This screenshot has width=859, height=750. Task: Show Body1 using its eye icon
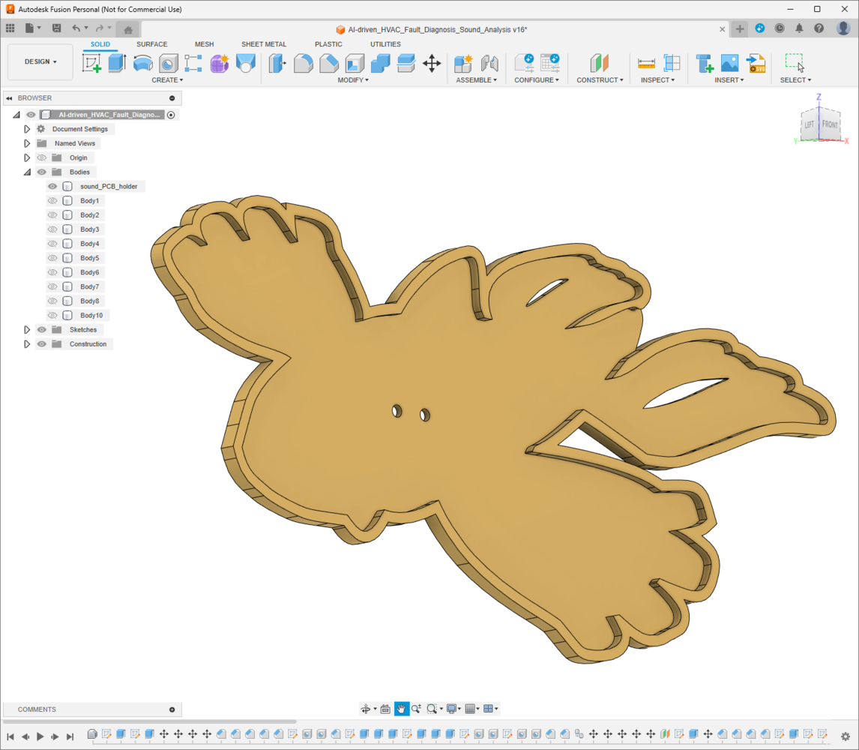click(x=52, y=201)
